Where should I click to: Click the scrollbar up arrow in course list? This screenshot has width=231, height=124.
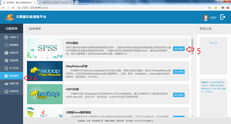(x=192, y=38)
